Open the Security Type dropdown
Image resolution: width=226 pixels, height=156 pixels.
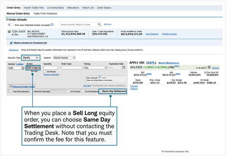[30, 58]
